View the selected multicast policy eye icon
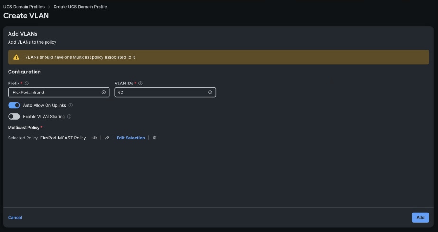 coord(95,138)
